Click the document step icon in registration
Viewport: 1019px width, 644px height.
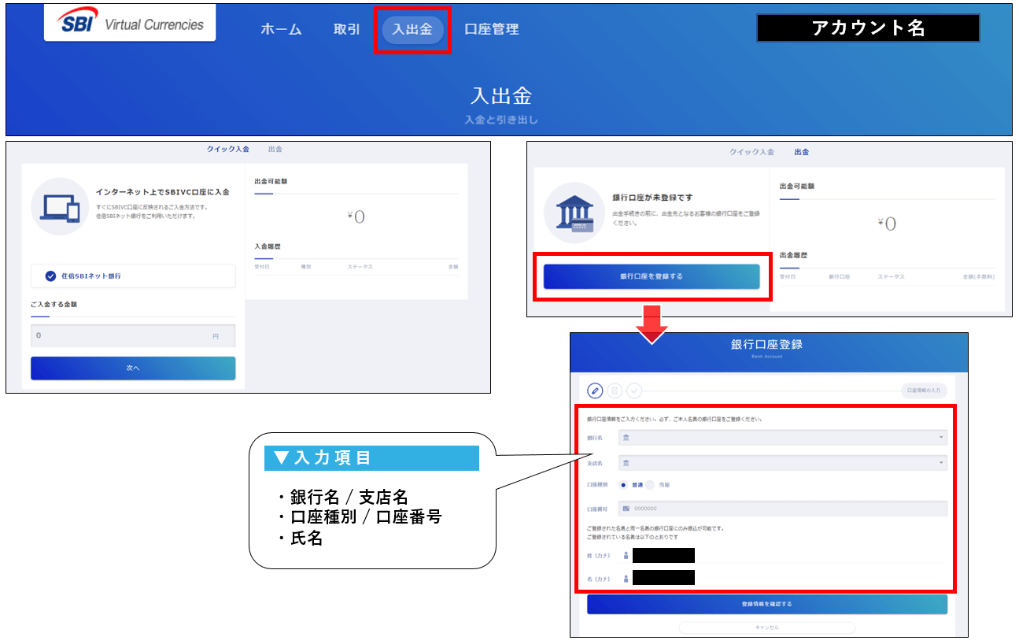[x=615, y=390]
